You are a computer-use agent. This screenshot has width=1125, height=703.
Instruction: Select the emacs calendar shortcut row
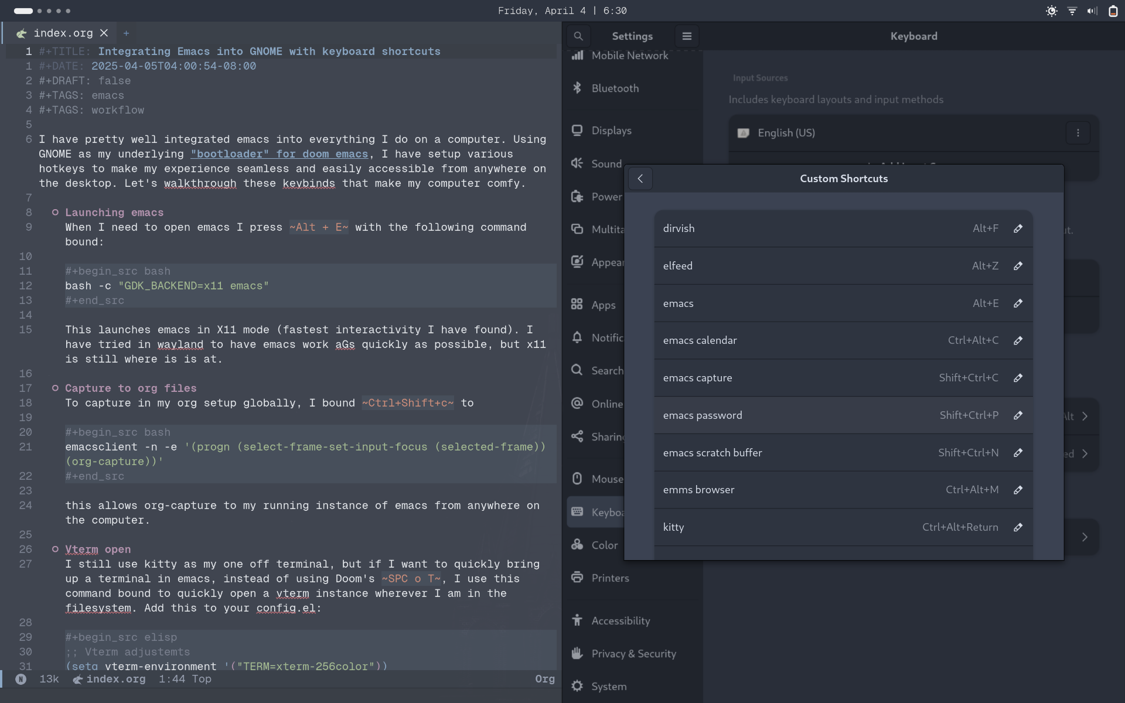[x=843, y=340]
